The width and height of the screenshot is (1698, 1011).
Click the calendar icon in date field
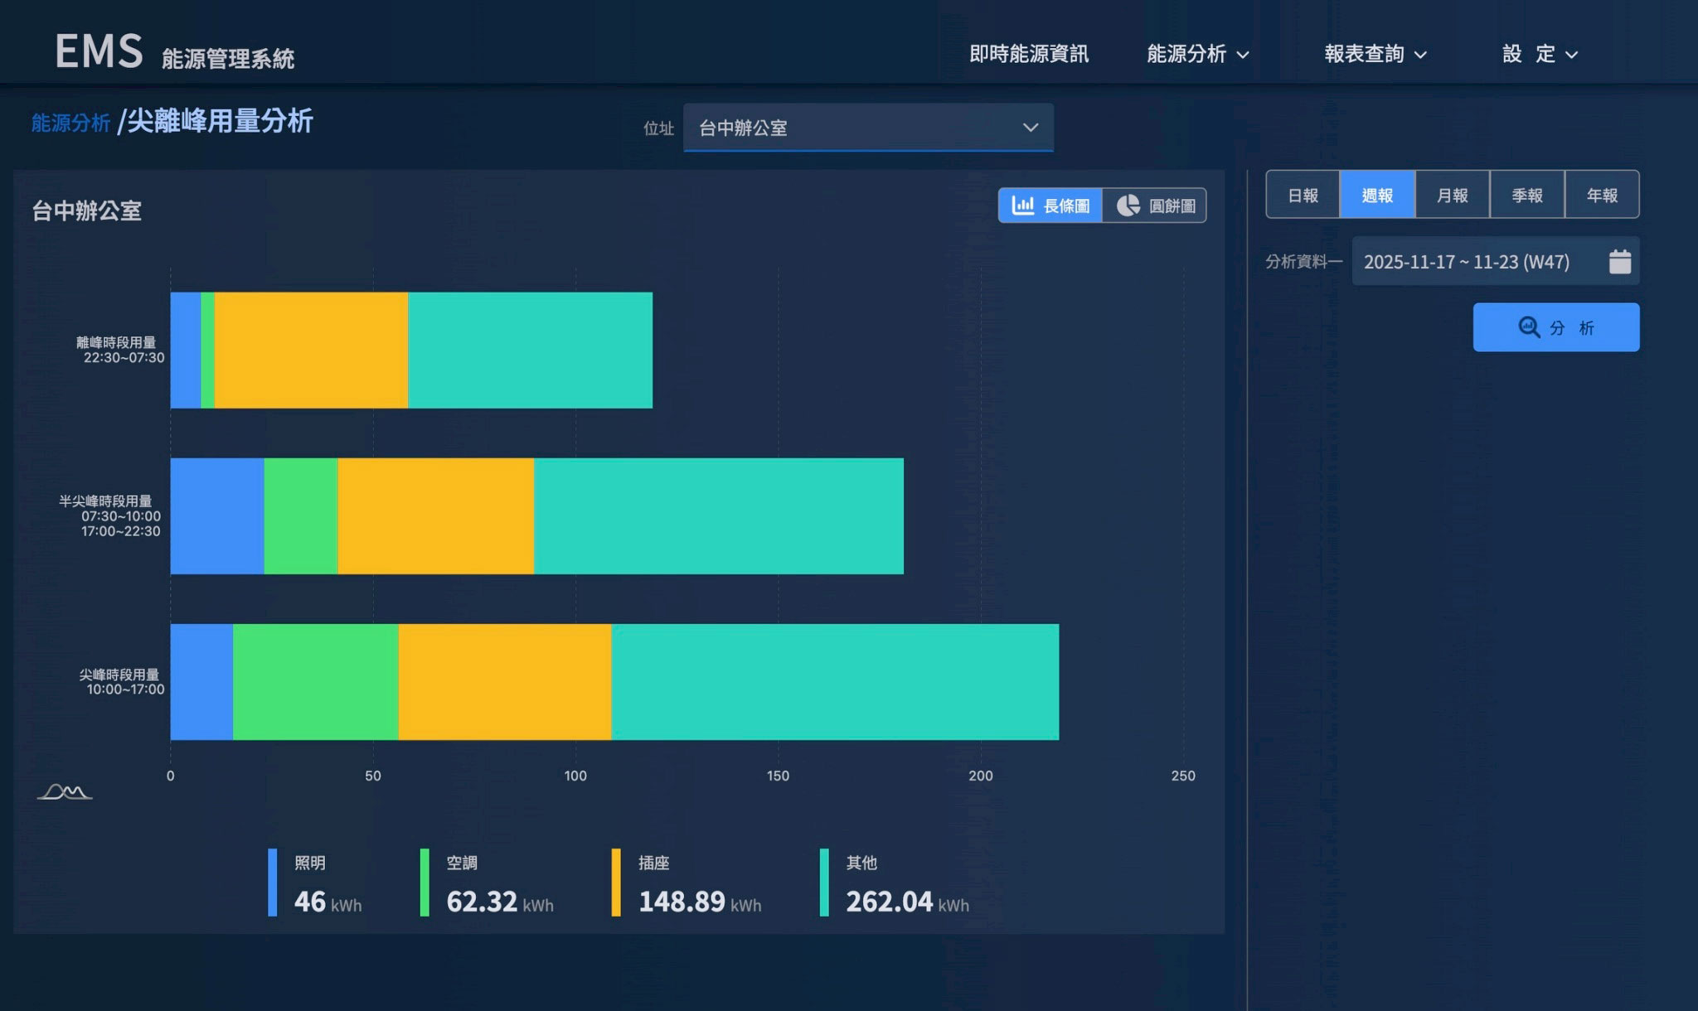(x=1619, y=262)
